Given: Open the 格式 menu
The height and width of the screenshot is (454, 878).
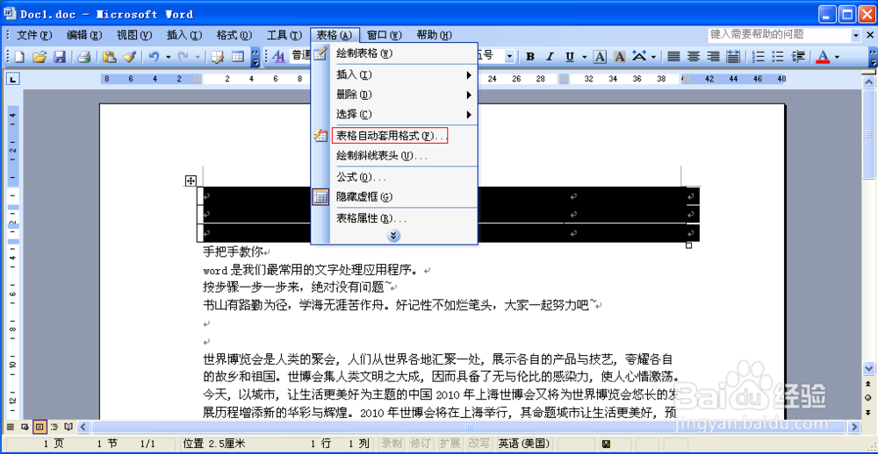Looking at the screenshot, I should pos(234,35).
